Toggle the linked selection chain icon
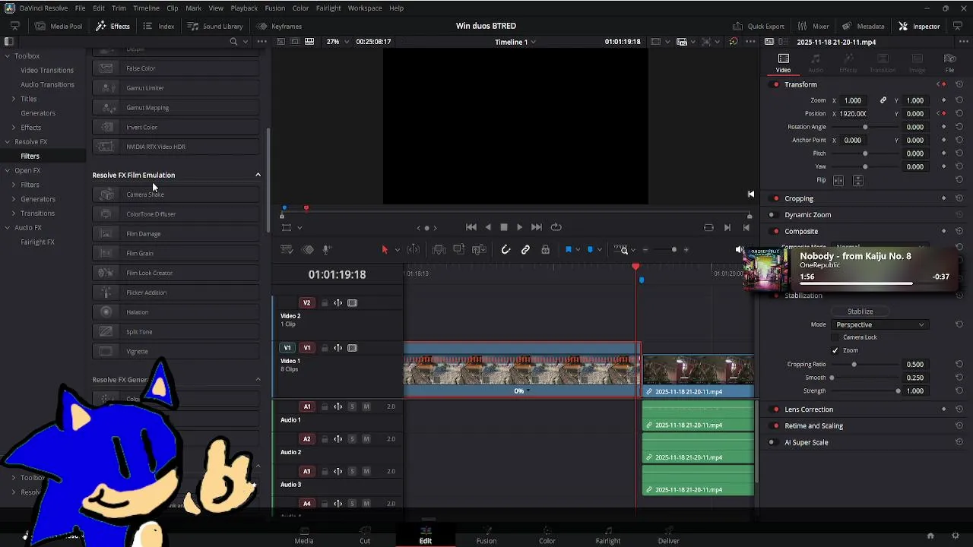 coord(525,249)
